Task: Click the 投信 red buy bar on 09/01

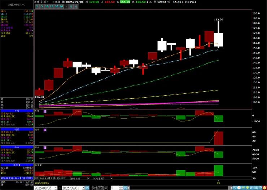Action: click(x=218, y=138)
